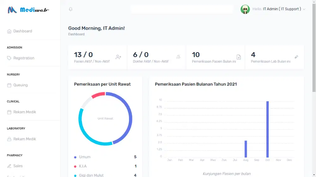Click the tag icon beside Registration

[9, 58]
